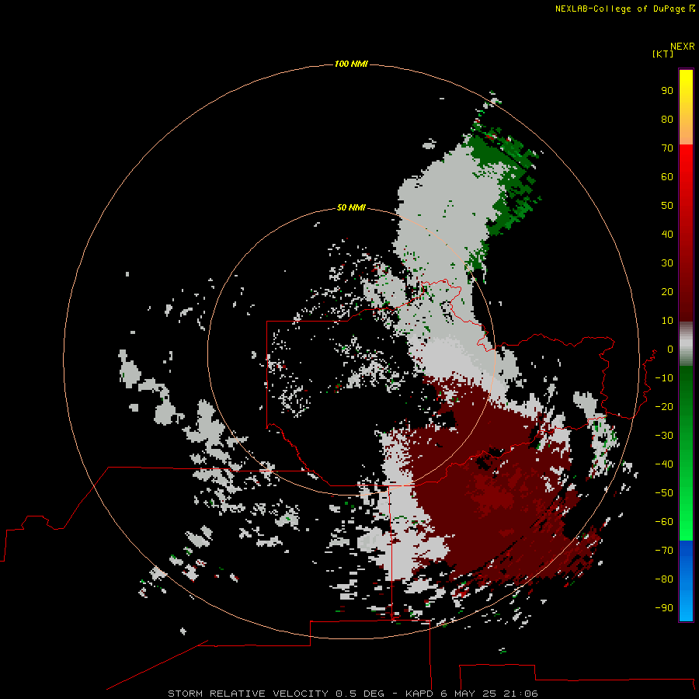The width and height of the screenshot is (699, 699).
Task: Click the -30 value on the velocity scale
Action: (664, 436)
